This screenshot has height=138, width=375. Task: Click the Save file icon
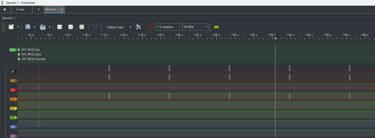pyautogui.click(x=43, y=27)
